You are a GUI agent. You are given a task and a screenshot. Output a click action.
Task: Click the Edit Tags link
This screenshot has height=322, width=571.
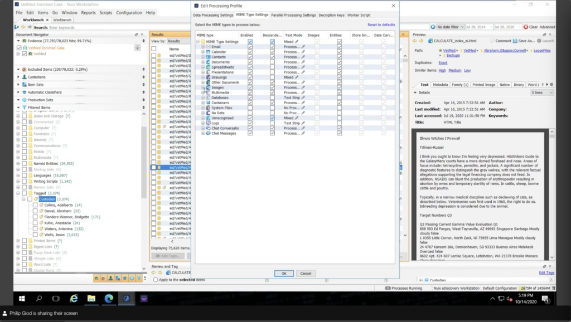pyautogui.click(x=546, y=272)
